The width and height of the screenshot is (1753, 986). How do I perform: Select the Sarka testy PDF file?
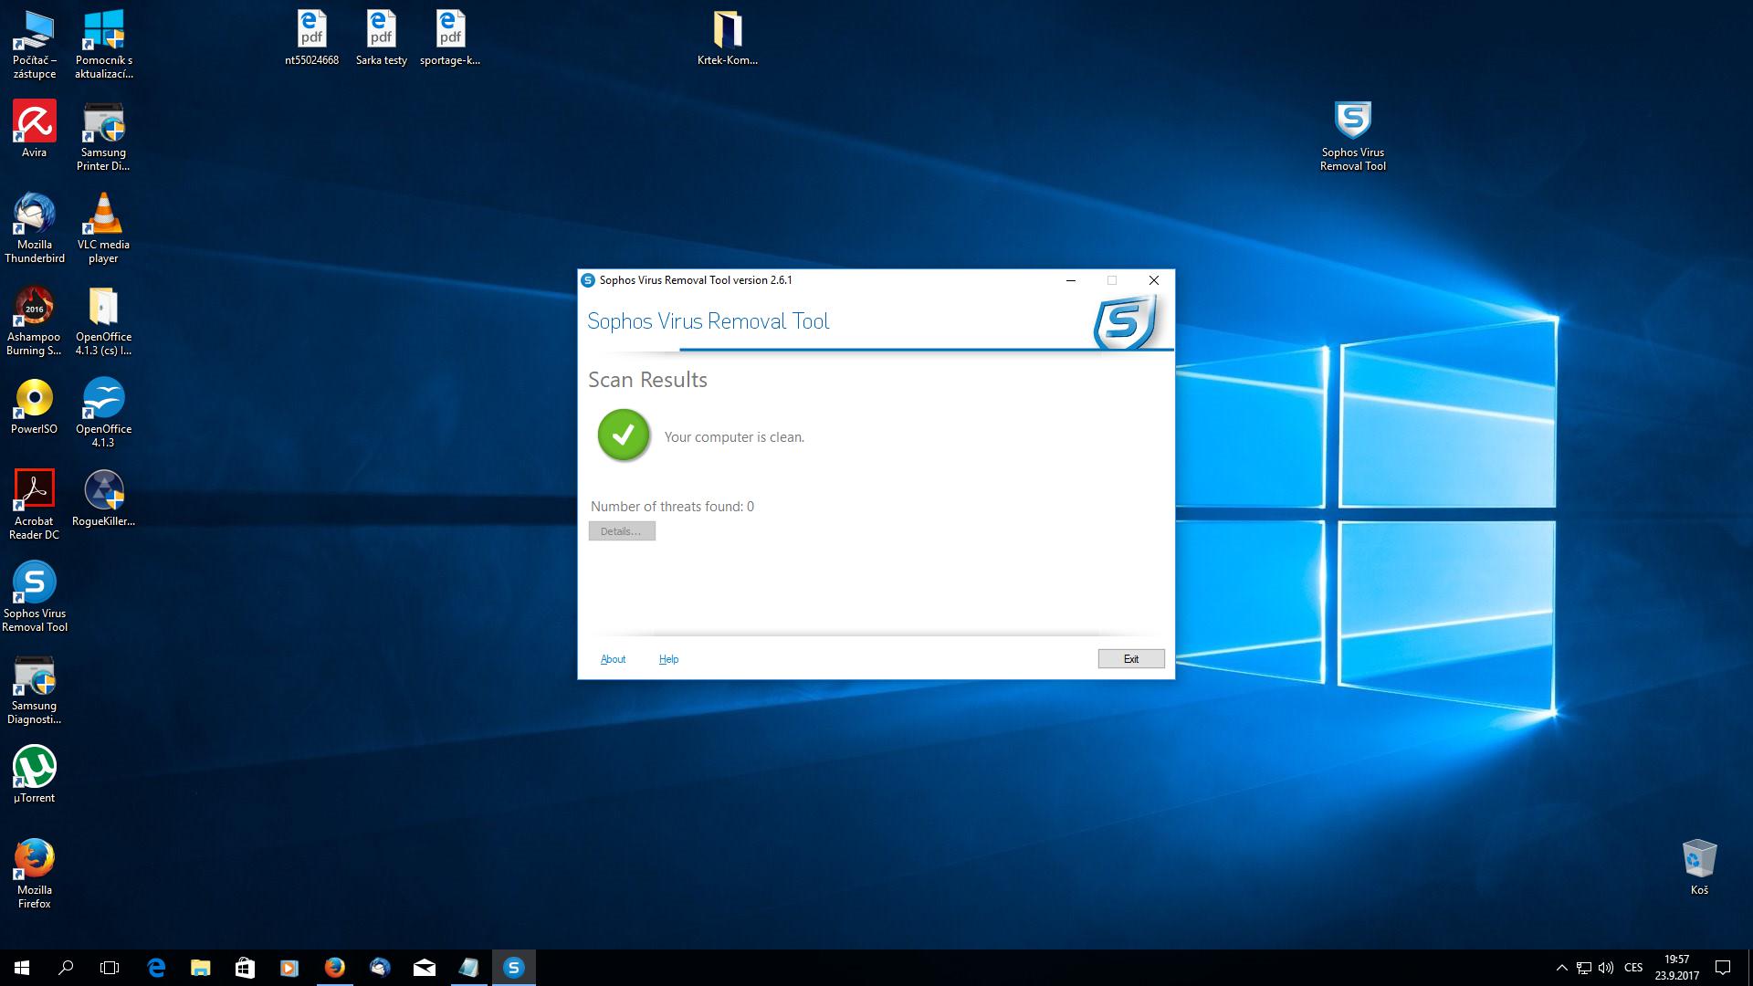click(381, 38)
